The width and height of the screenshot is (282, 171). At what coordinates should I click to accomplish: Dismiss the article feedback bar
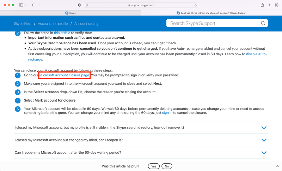[x=277, y=166]
